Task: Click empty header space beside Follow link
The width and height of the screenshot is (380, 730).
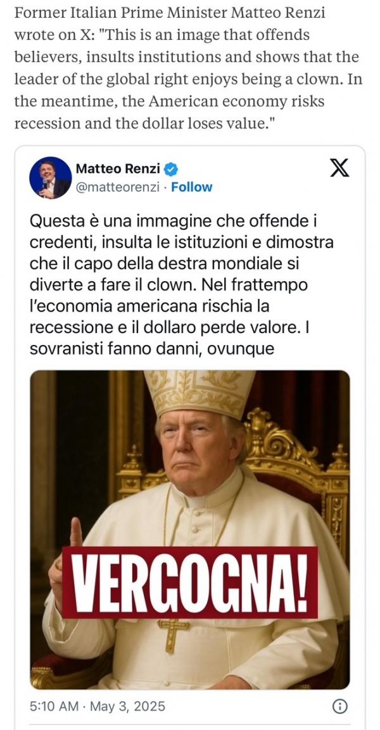Action: (x=270, y=187)
